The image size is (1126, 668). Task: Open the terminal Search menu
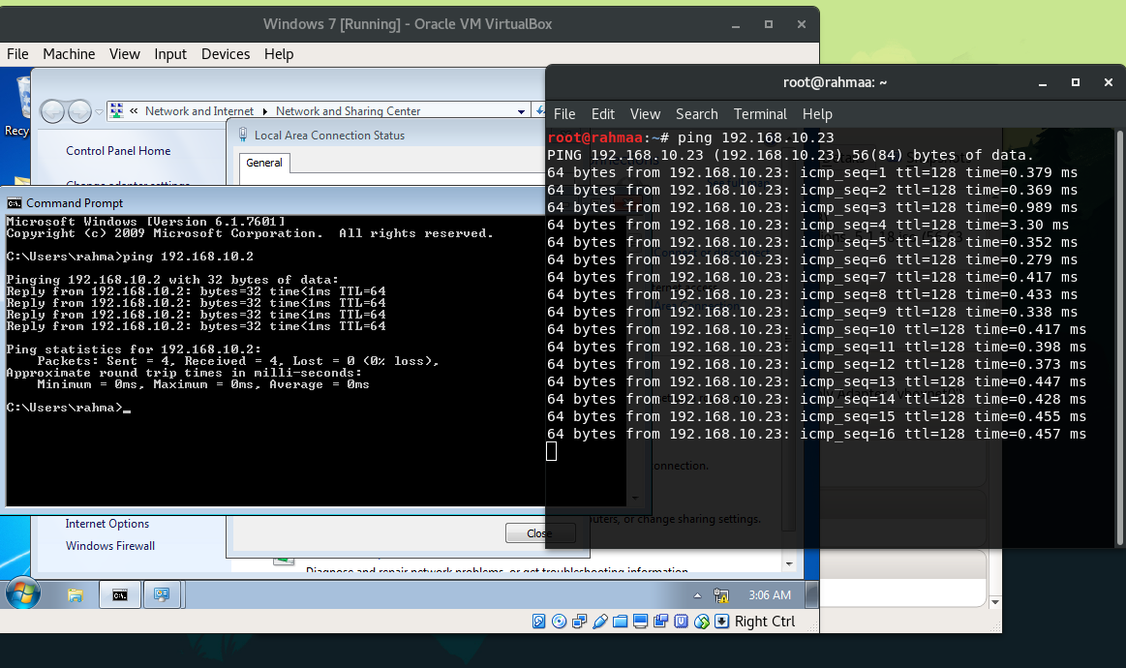tap(696, 114)
